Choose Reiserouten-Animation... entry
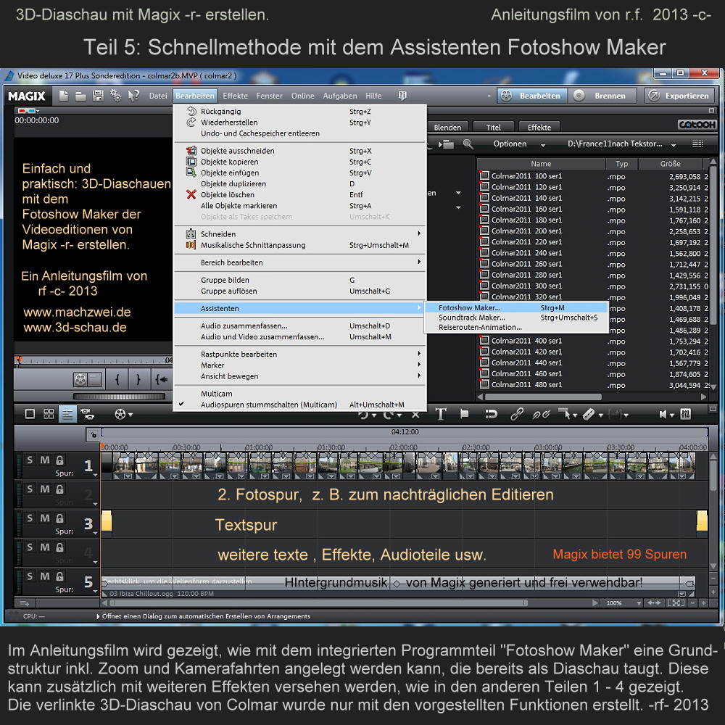 [x=516, y=328]
